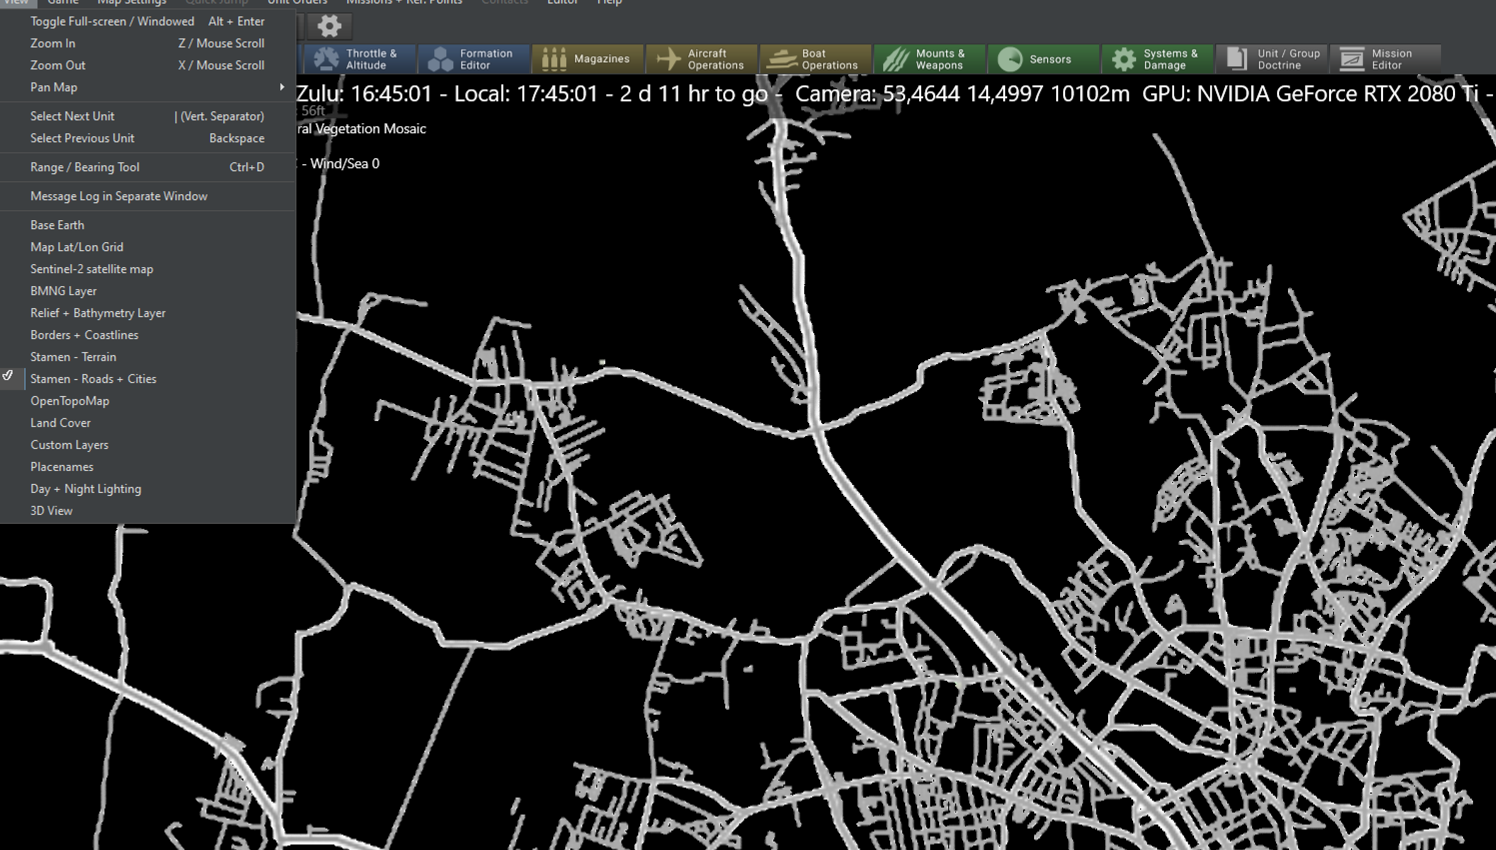1496x850 pixels.
Task: Choose Toggle Full-screen / Windowed
Action: coord(147,21)
